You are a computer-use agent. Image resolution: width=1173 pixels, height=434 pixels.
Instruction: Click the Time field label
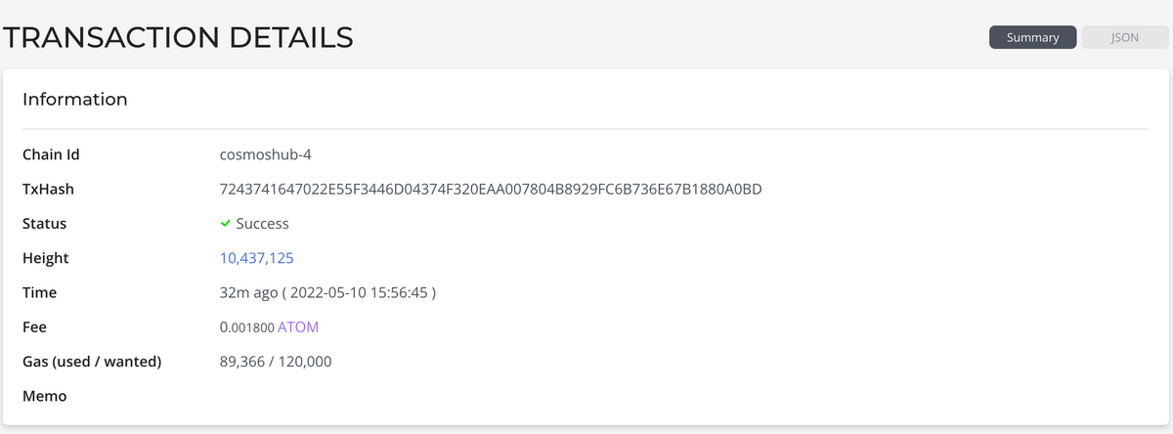tap(40, 292)
